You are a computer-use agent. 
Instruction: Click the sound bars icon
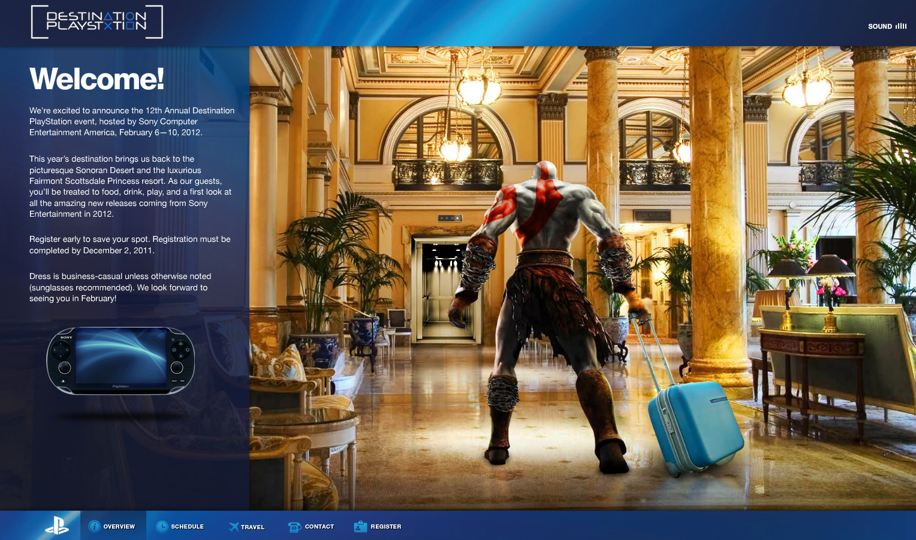click(x=901, y=26)
